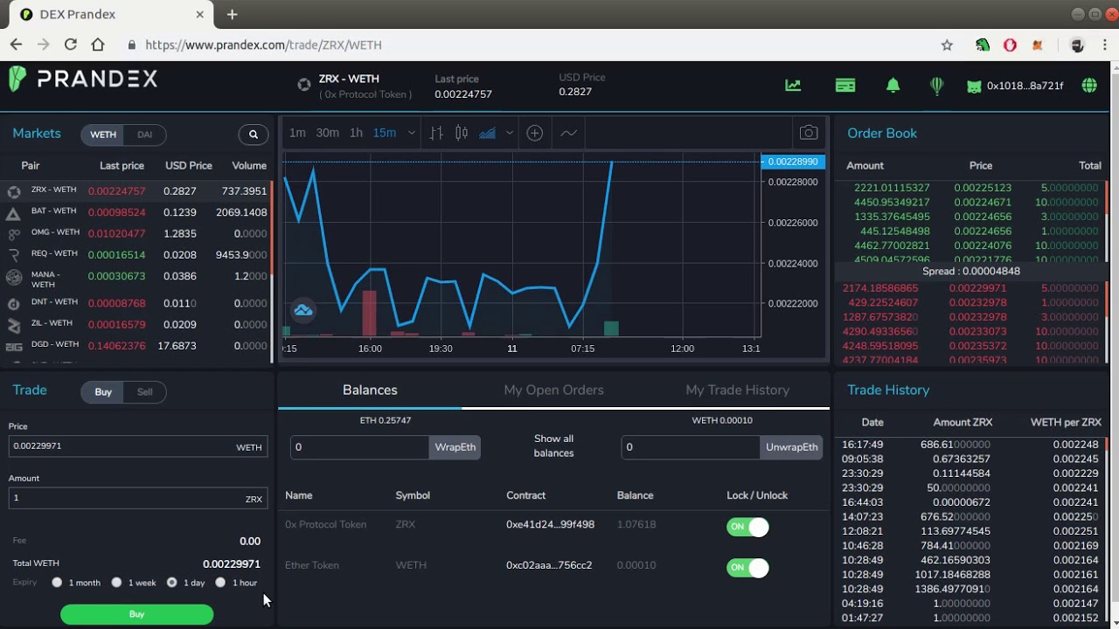This screenshot has height=629, width=1119.
Task: Expand the timeframe dropdown arrow
Action: (x=411, y=133)
